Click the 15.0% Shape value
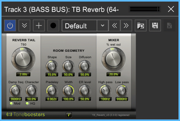180x121 pixels. [52, 74]
